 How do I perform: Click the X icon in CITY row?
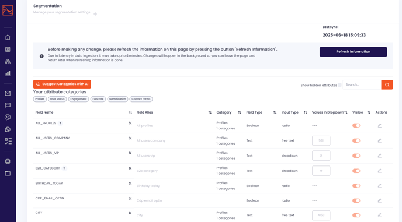130,213
